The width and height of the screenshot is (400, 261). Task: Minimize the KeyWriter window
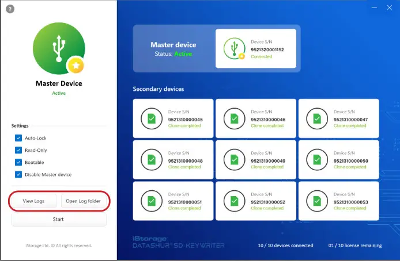[374, 7]
